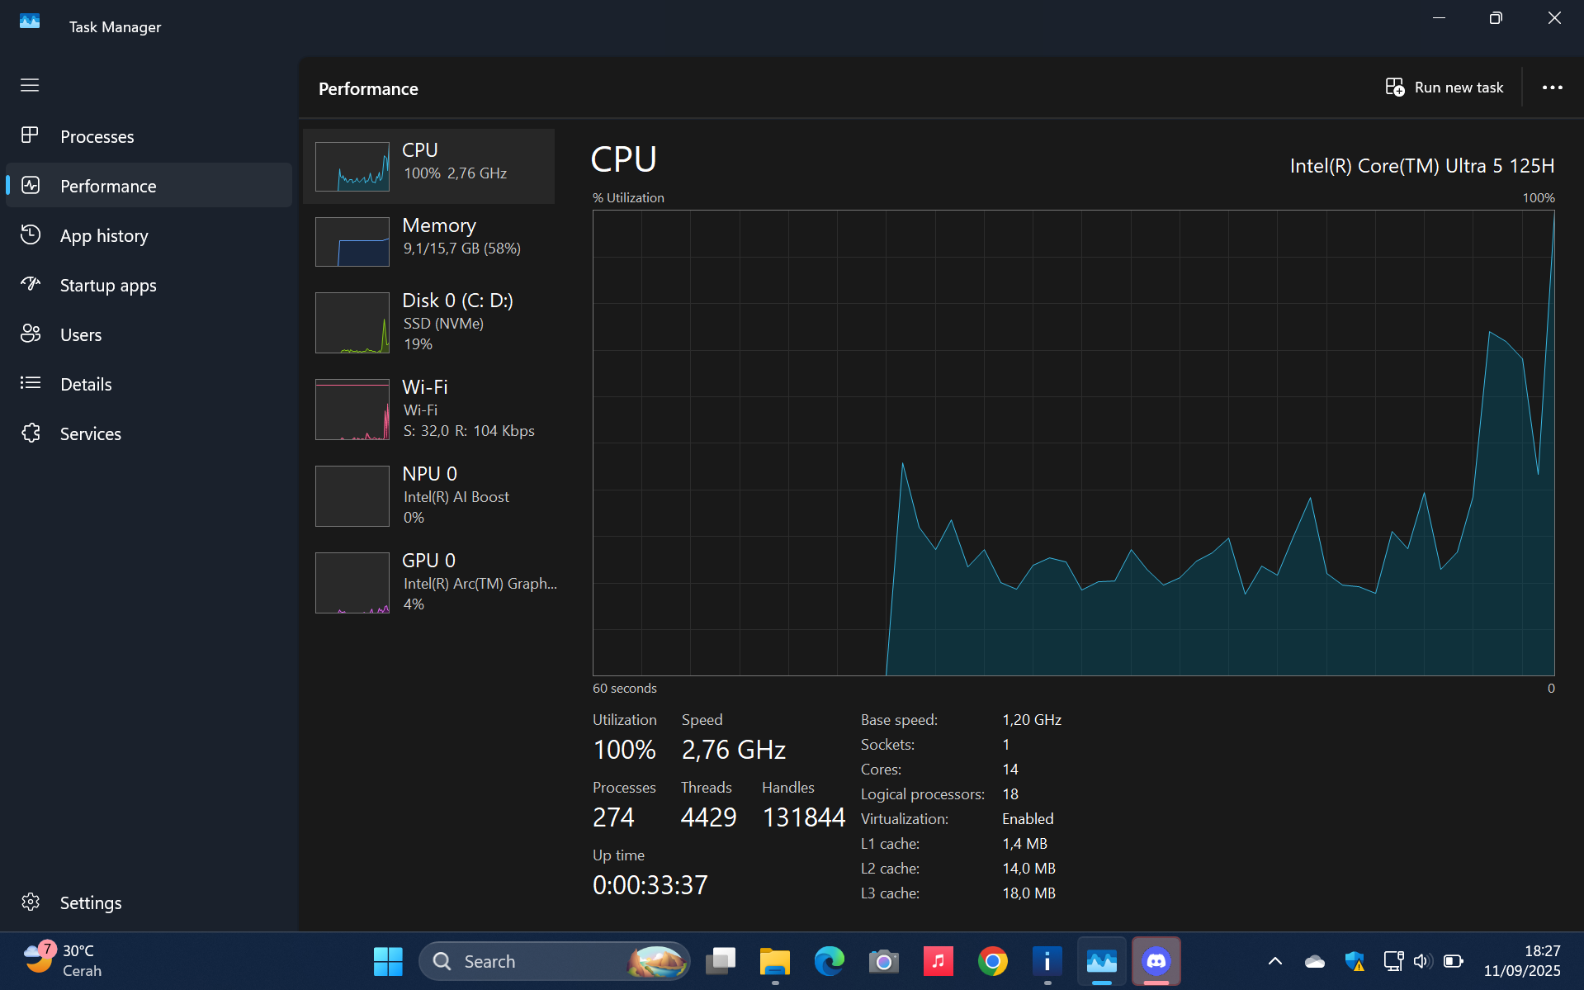Open the weather widget showing 30°C
This screenshot has height=990, width=1584.
(64, 961)
